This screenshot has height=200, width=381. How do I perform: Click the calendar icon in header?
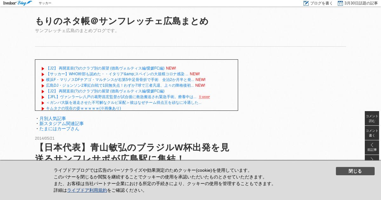340,3
